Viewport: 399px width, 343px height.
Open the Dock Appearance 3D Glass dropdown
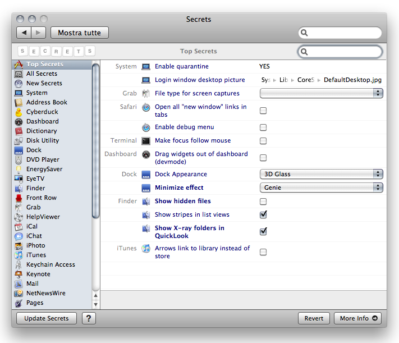322,174
